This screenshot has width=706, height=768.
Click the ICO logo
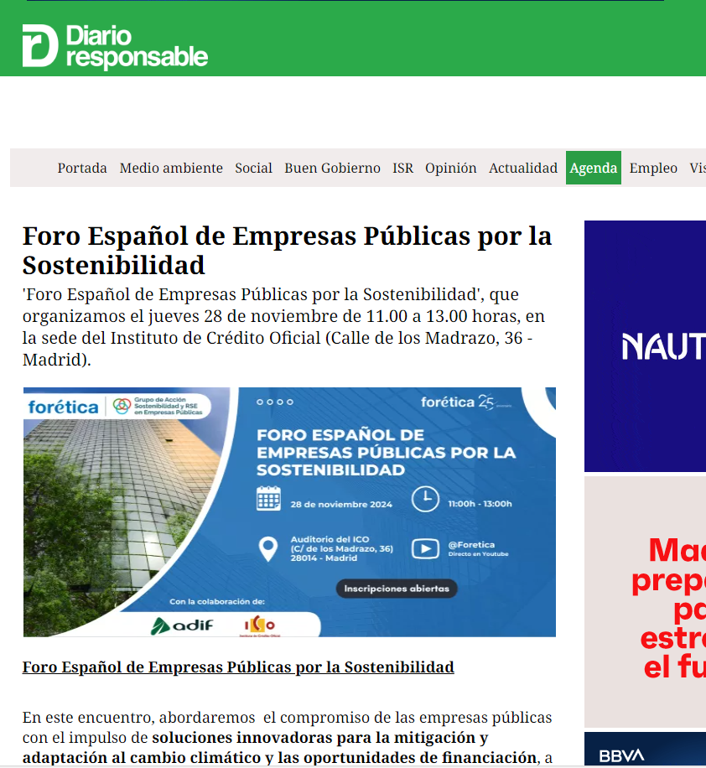click(260, 626)
